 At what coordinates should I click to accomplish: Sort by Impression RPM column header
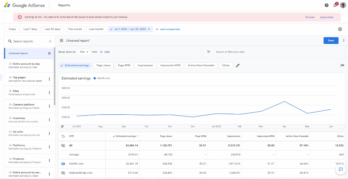tap(265, 136)
